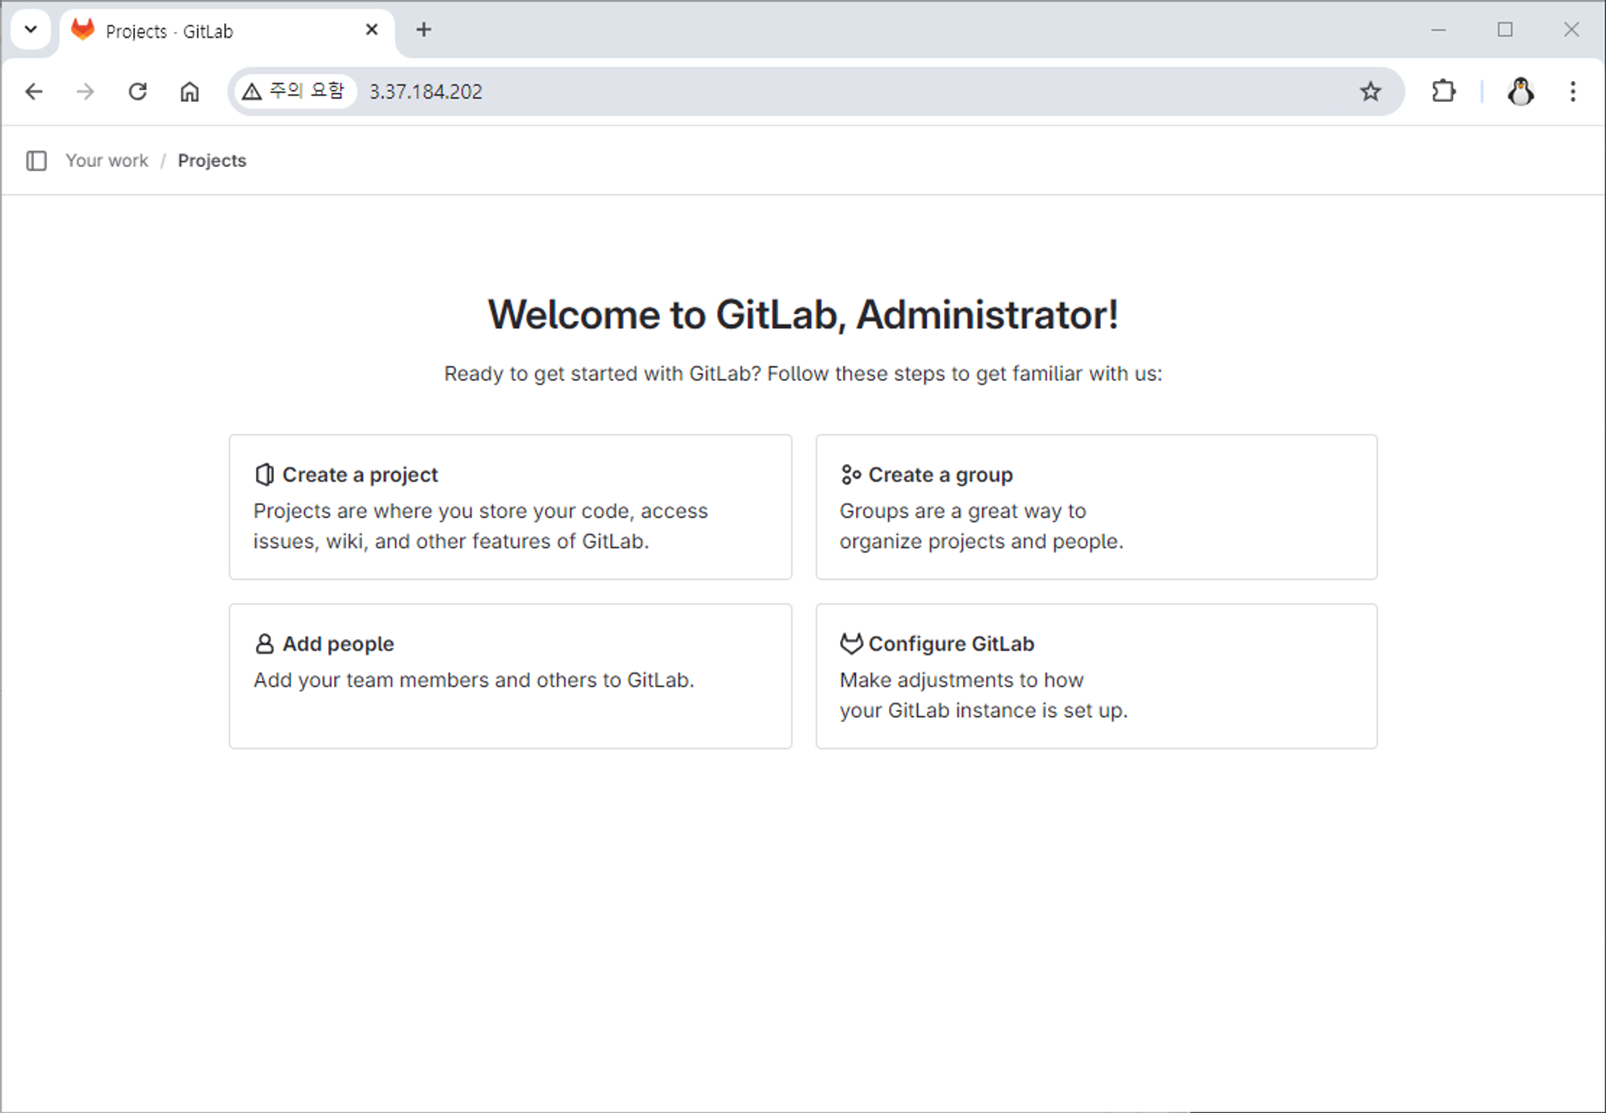1606x1113 pixels.
Task: Click the Your work breadcrumb
Action: (107, 161)
